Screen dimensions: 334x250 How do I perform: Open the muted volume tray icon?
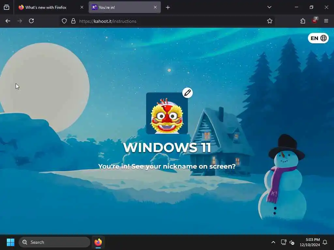point(292,242)
